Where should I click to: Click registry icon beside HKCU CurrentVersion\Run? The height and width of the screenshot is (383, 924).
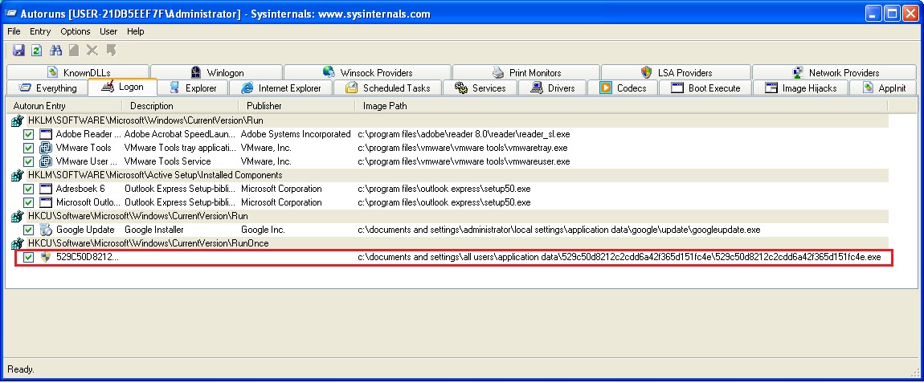click(x=18, y=216)
